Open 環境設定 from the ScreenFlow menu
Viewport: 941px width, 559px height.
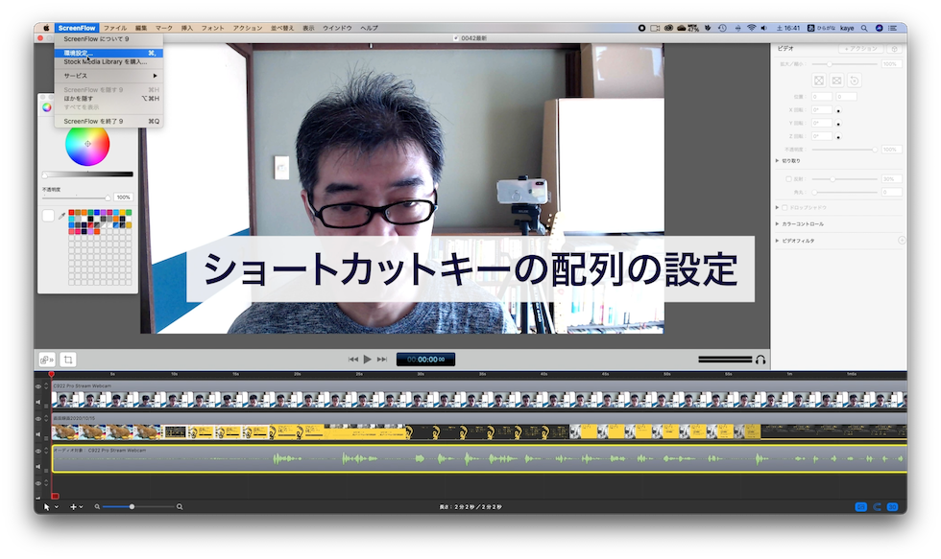(77, 53)
